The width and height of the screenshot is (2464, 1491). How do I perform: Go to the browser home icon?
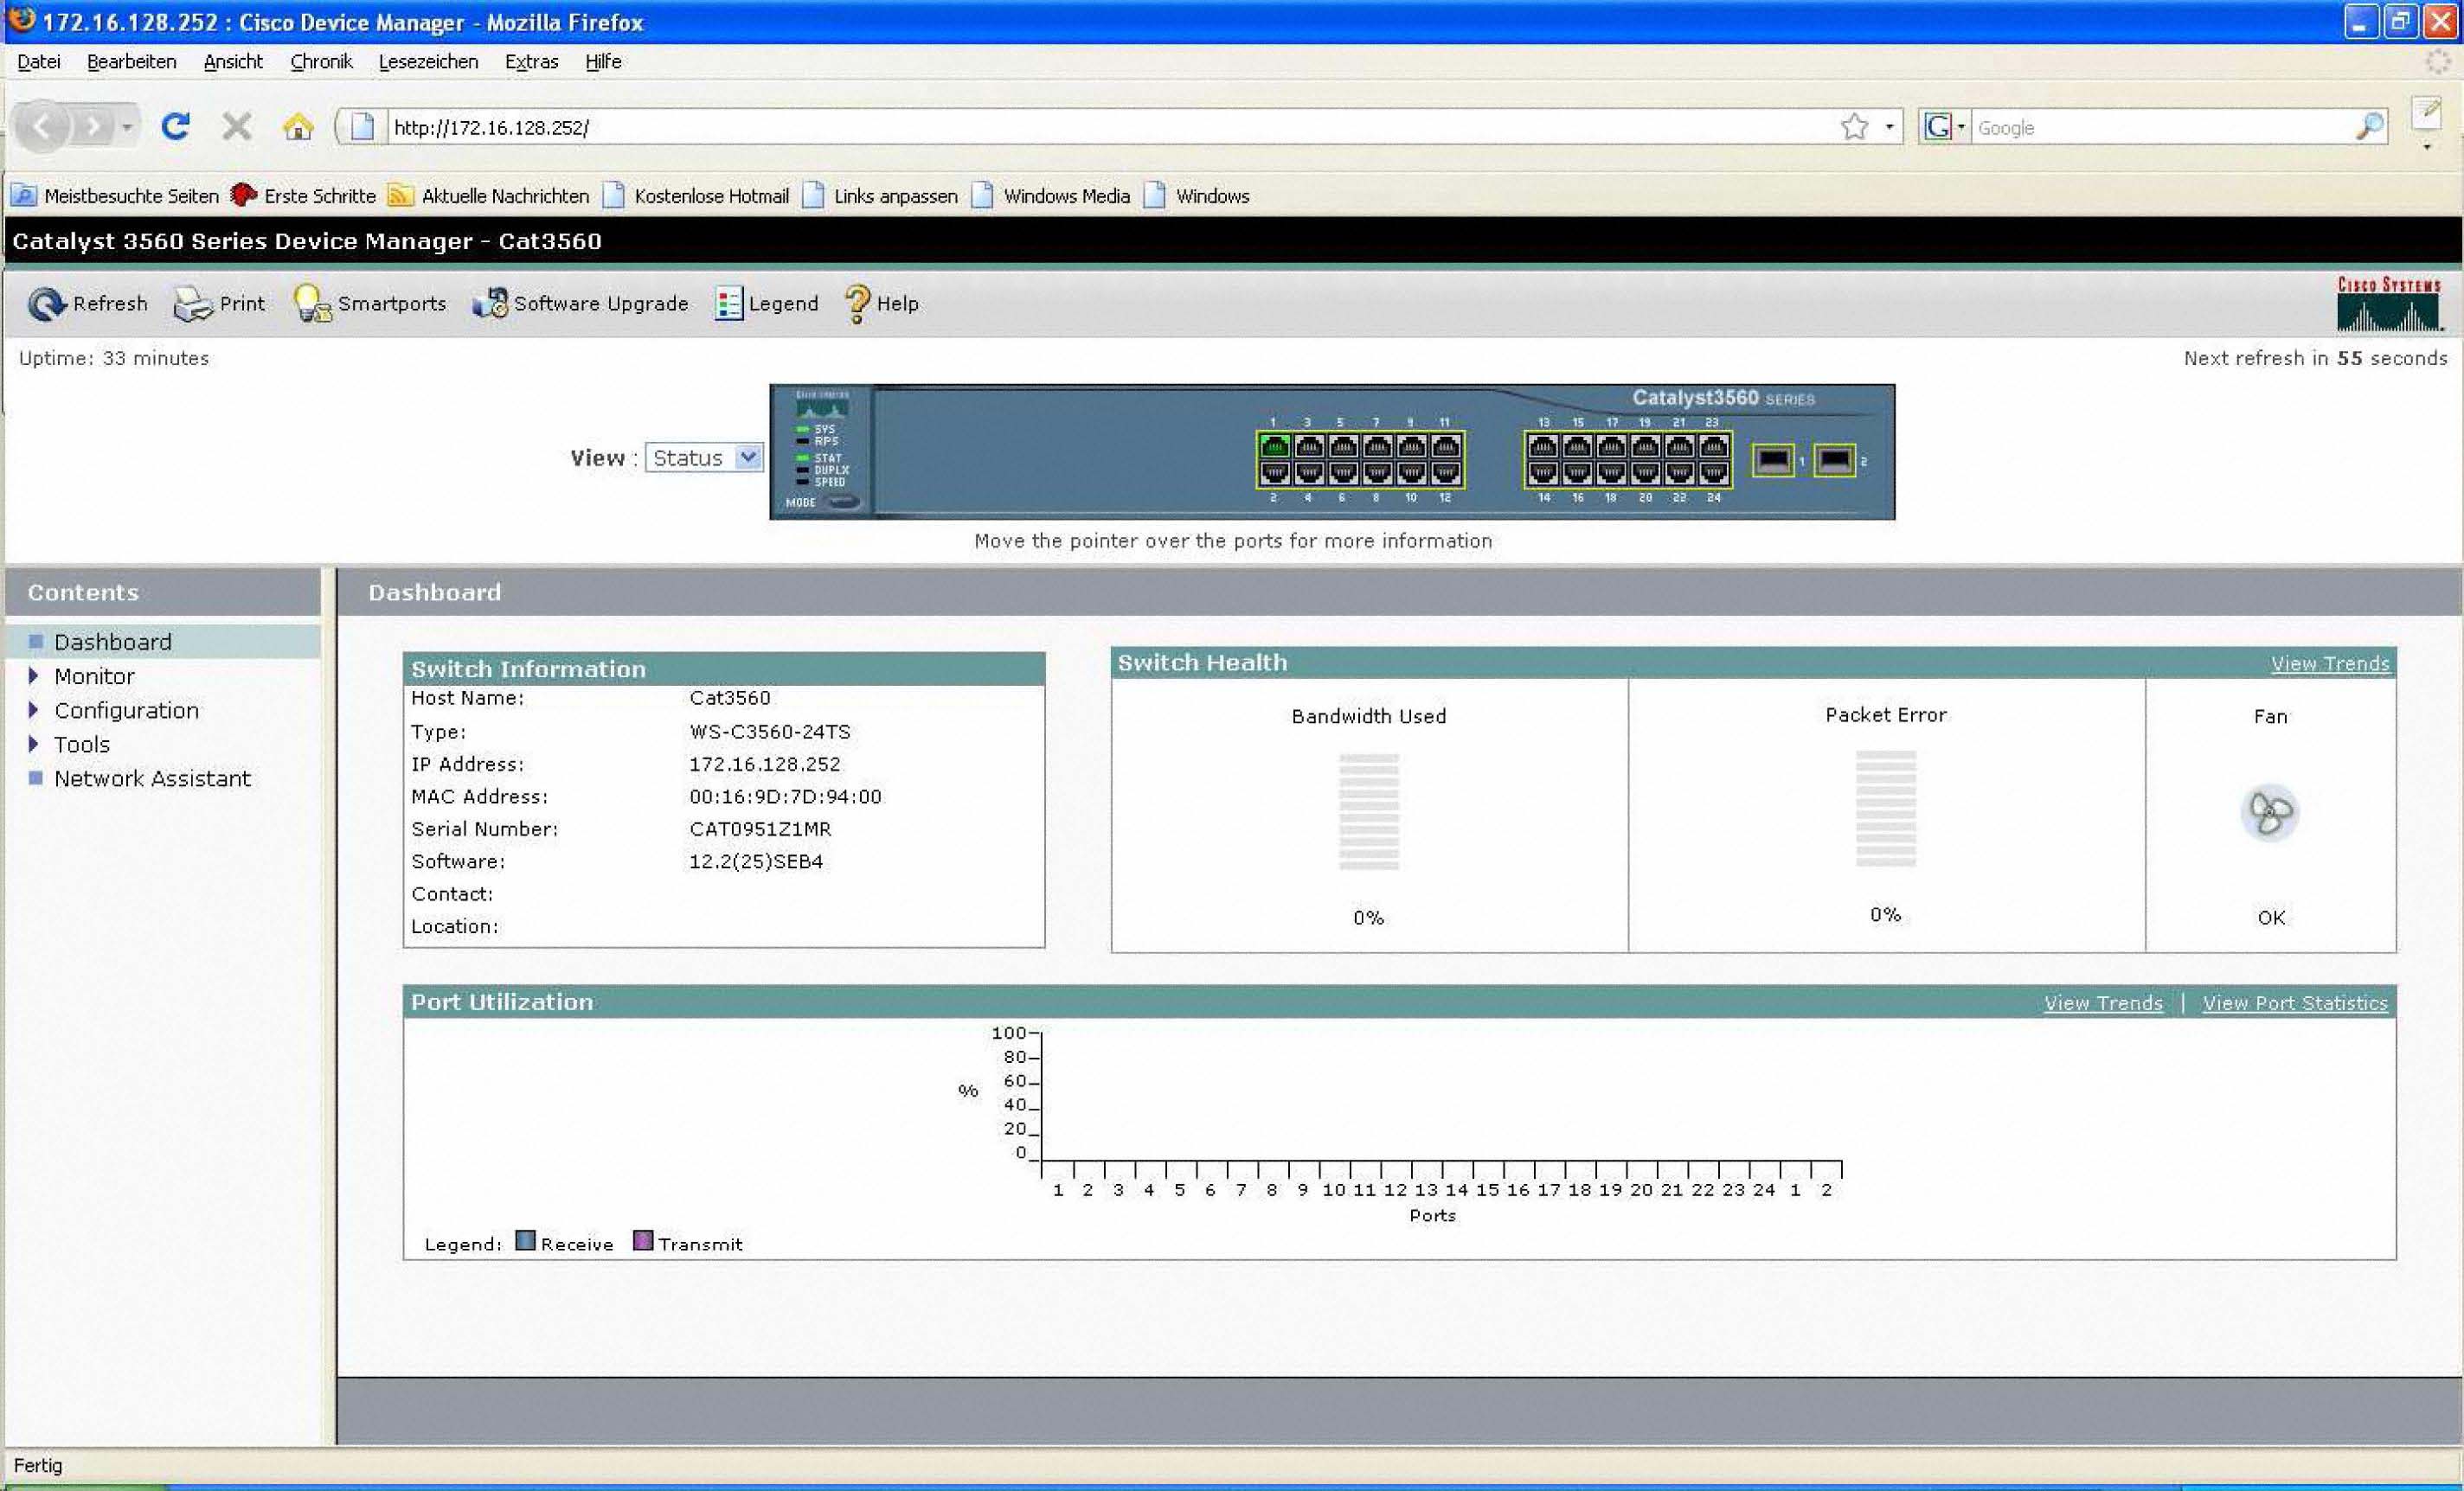click(298, 127)
